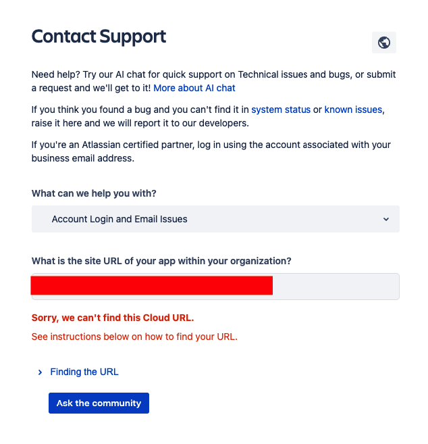Focus the empty part of site URL field
This screenshot has height=444, width=428.
click(336, 287)
